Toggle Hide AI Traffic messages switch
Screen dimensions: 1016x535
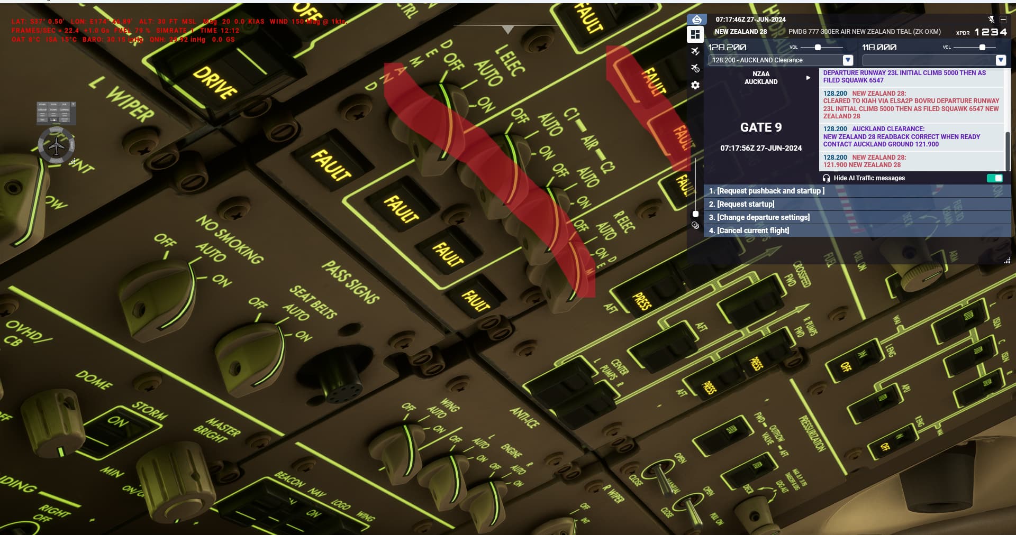coord(995,178)
